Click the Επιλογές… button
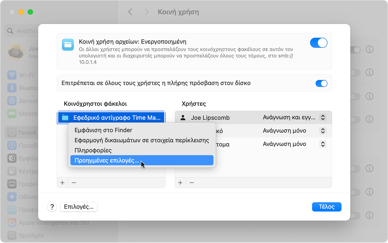This screenshot has height=243, width=388. point(79,207)
